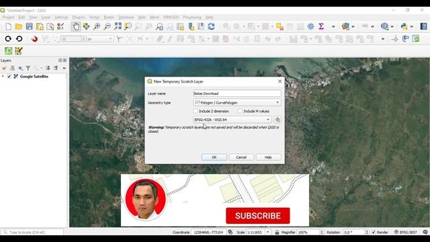Image resolution: width=430 pixels, height=242 pixels.
Task: Save the project with the floppy disk icon
Action: point(29,27)
